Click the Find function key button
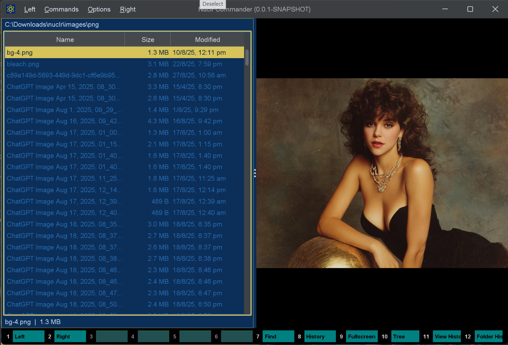Screen dimensions: 508x345 click(278, 336)
